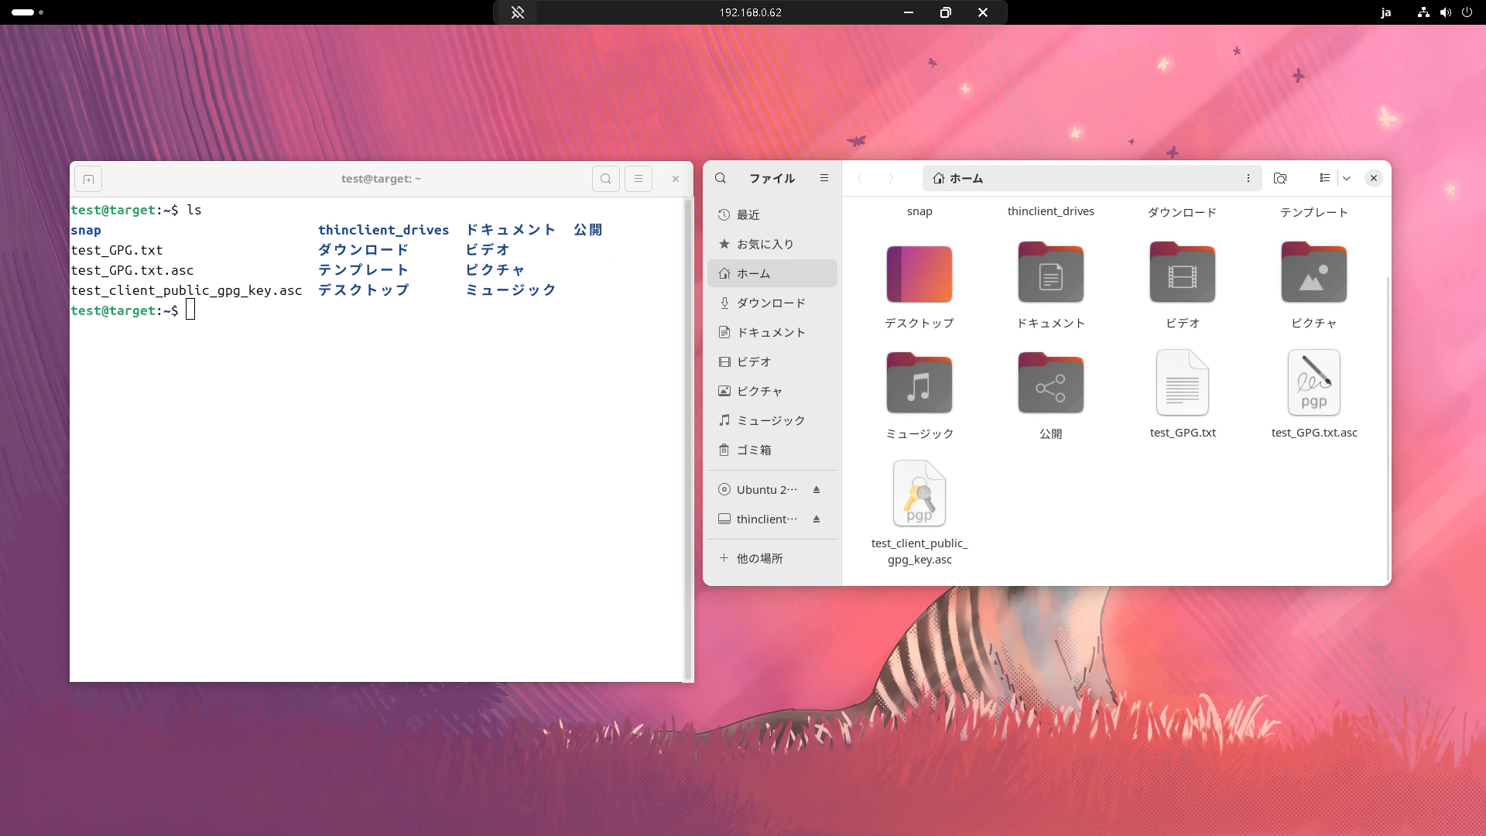Viewport: 1486px width, 836px height.
Task: Open ダウンロード in the sidebar
Action: click(x=772, y=303)
